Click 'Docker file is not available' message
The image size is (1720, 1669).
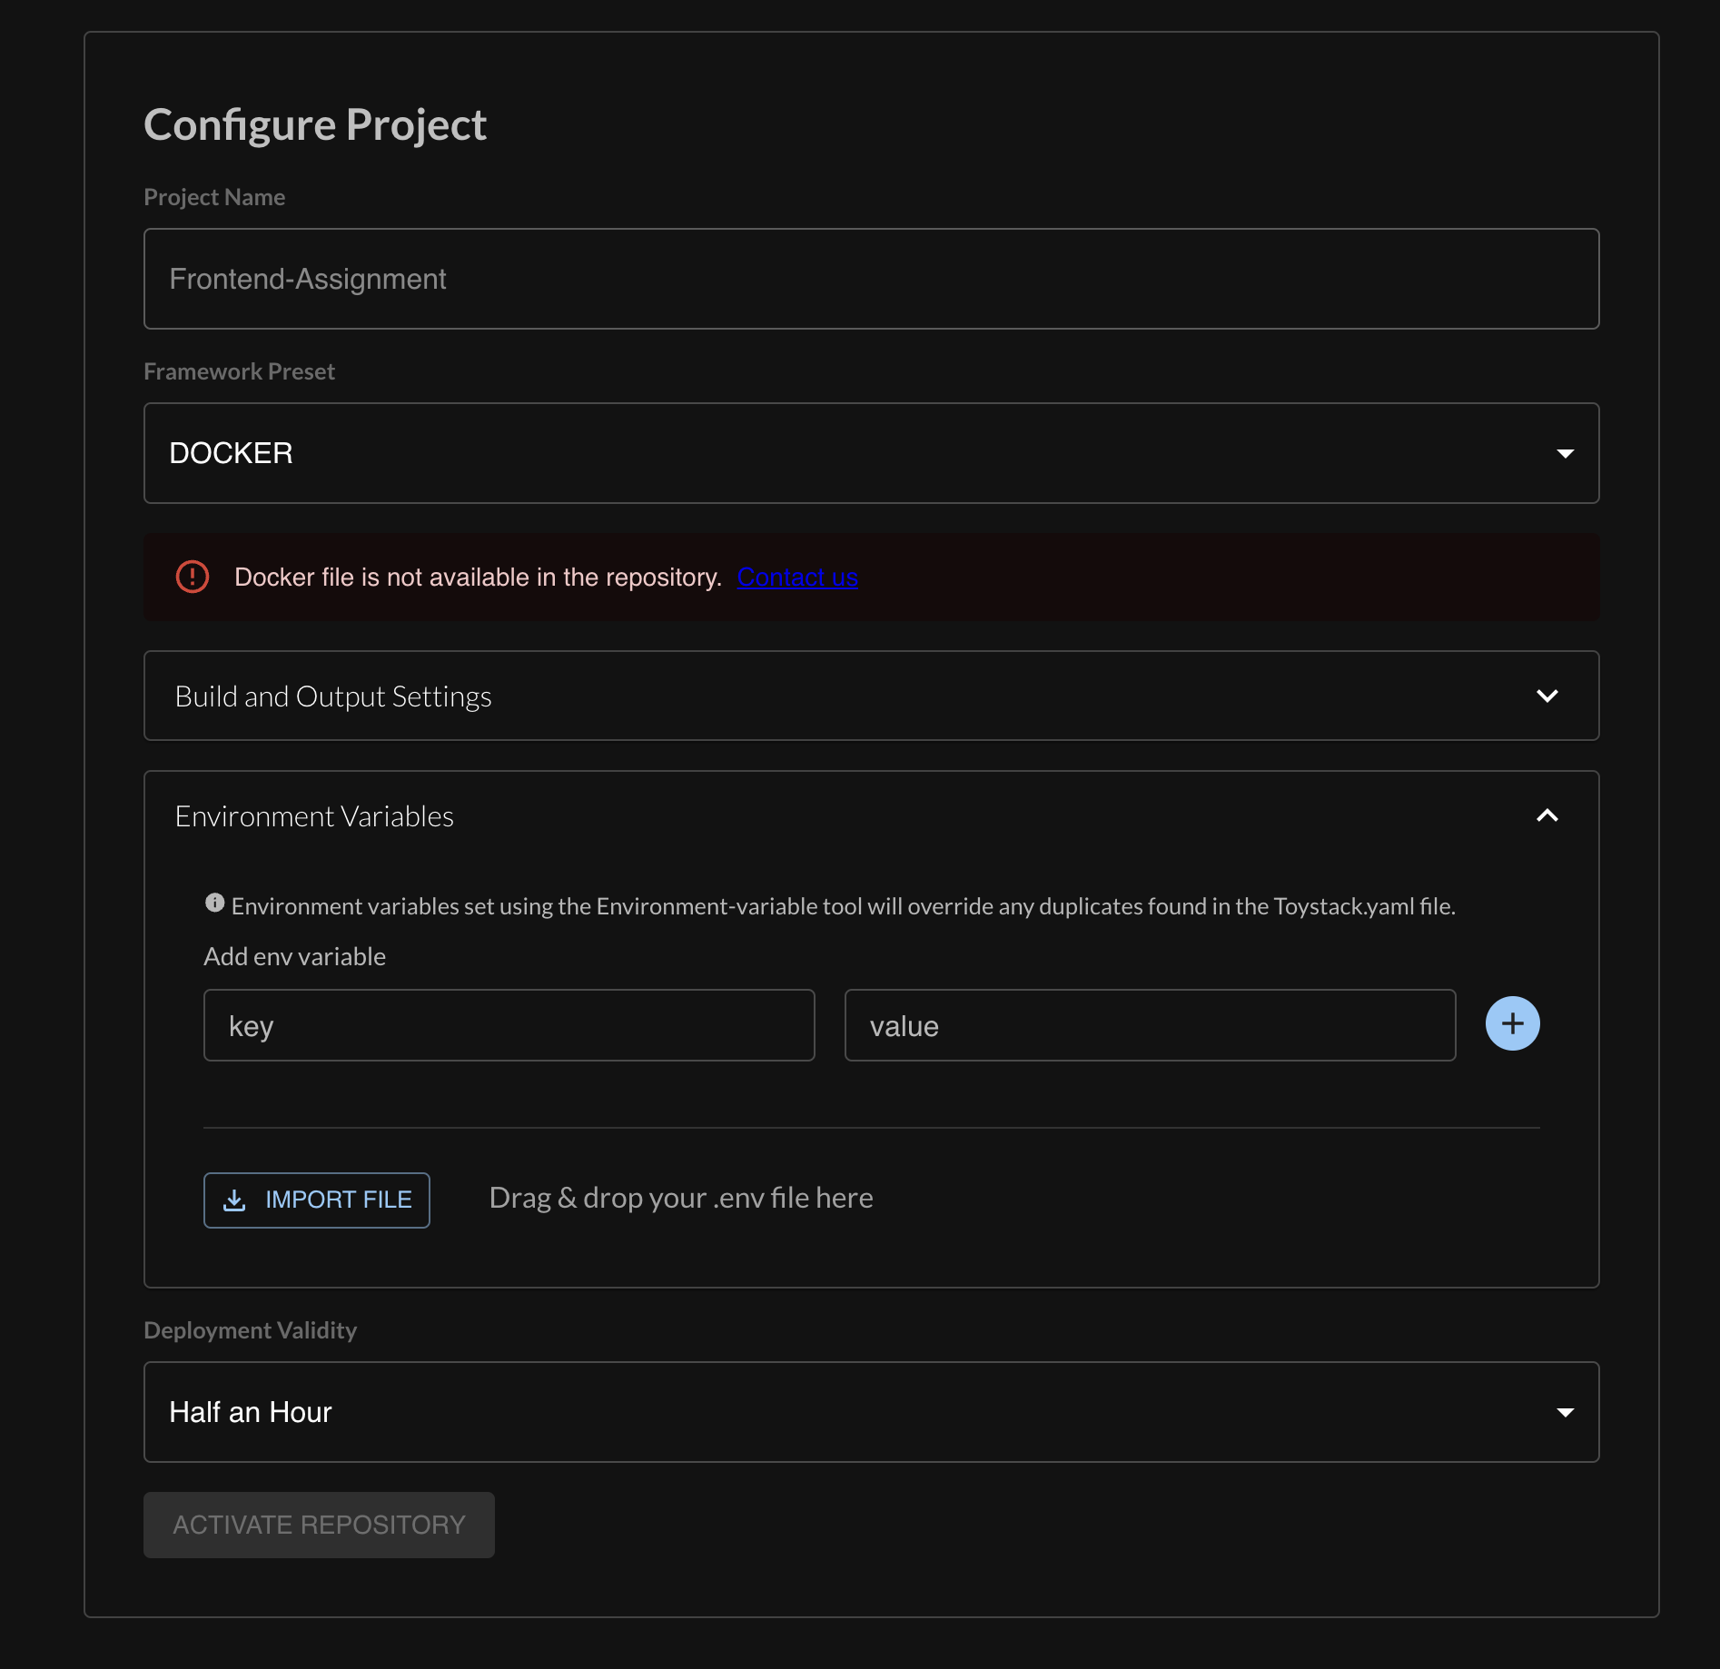click(x=478, y=578)
